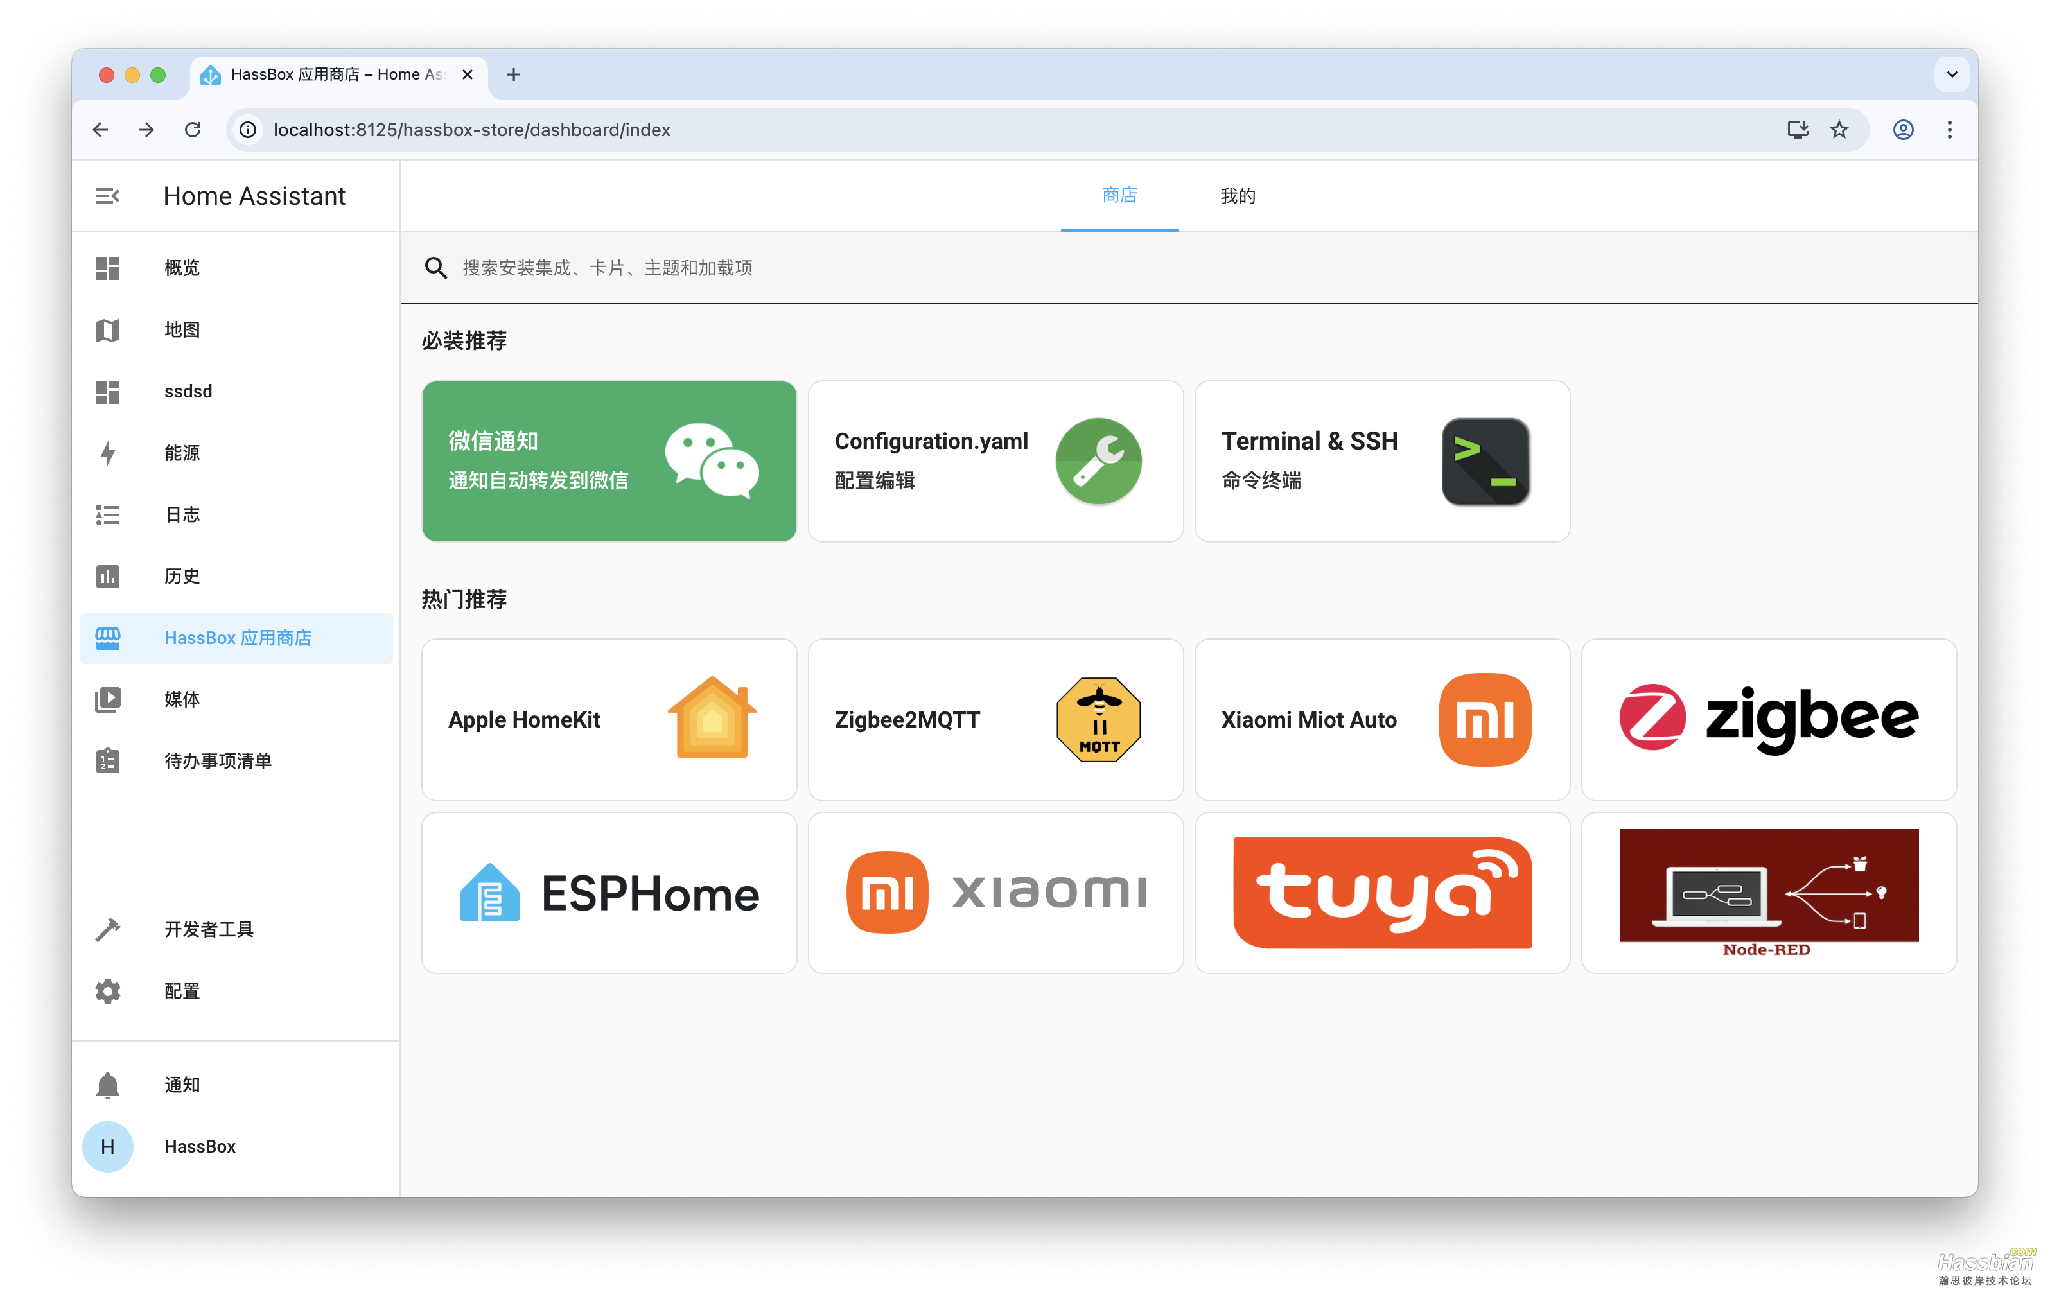Click the 热门推荐 section heading
Viewport: 2050px width, 1292px height.
coord(464,600)
